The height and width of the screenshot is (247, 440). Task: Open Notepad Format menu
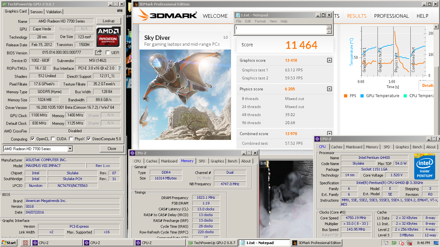[260, 21]
